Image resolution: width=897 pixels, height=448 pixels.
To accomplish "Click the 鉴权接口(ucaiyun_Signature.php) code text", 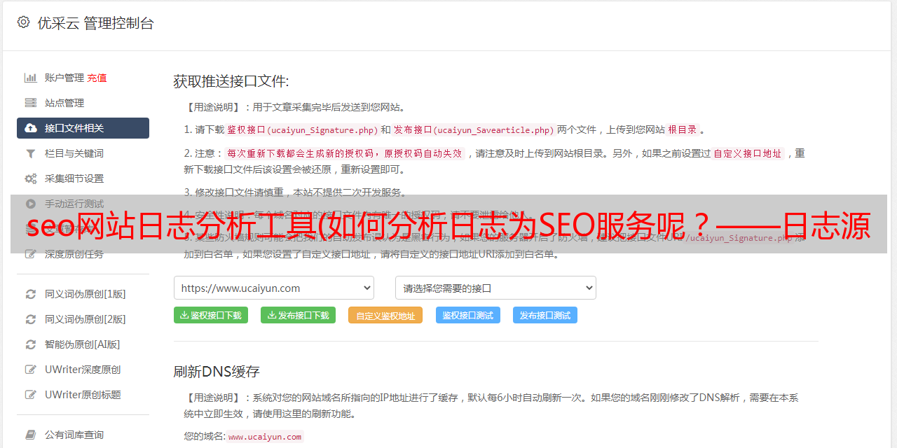I will click(302, 129).
